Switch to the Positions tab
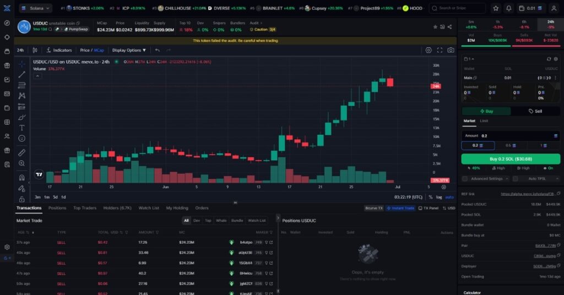Viewport: 564px width, 295px height. click(57, 208)
